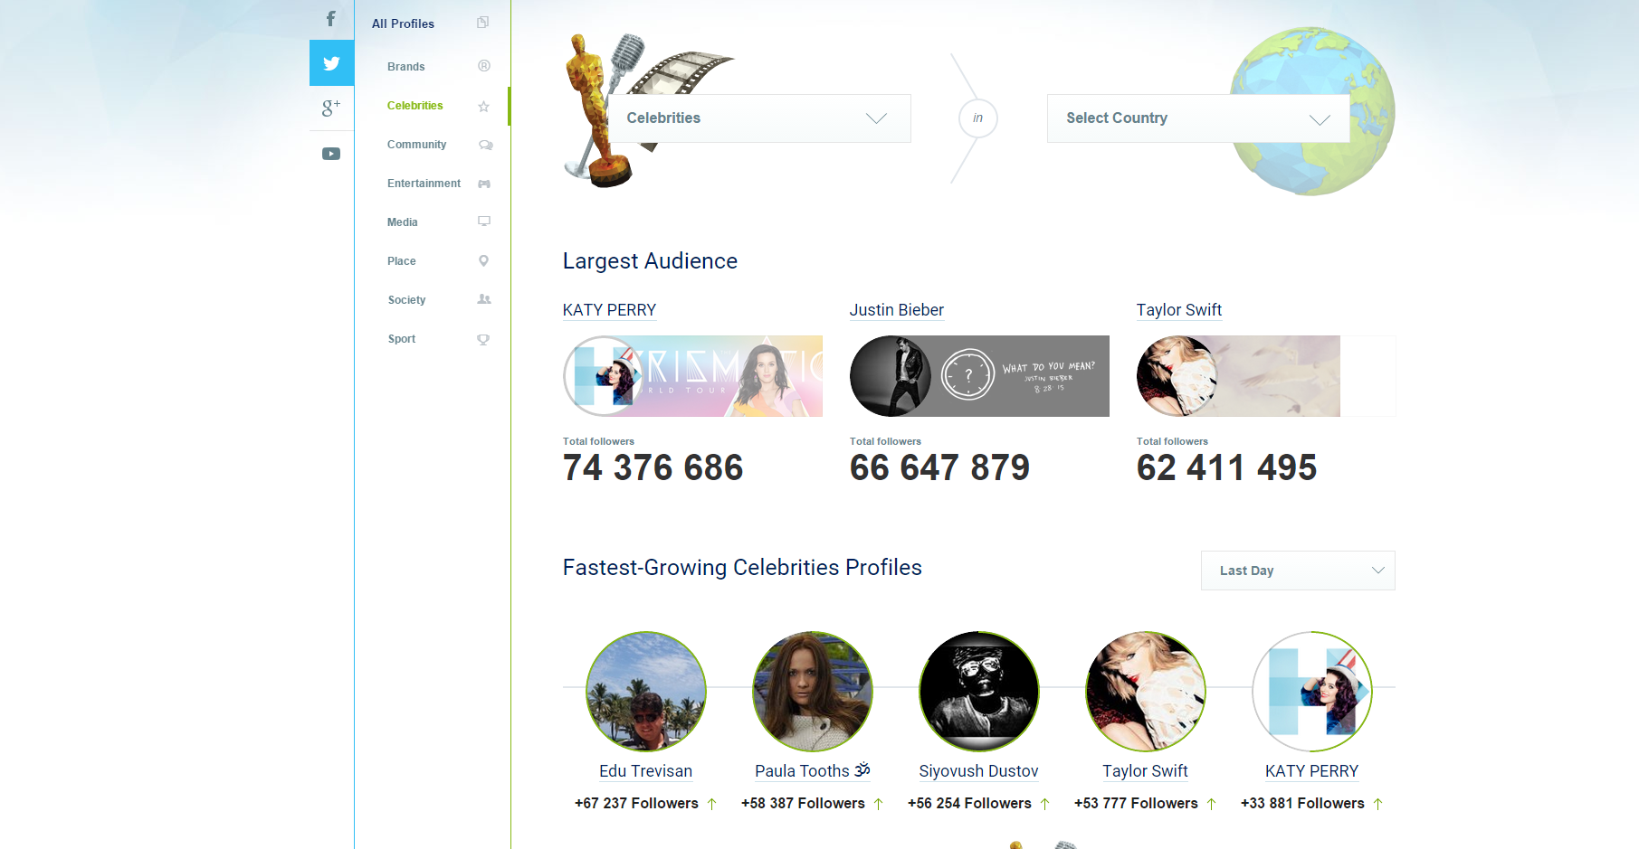This screenshot has height=849, width=1639.
Task: Select the Twitter bird icon
Action: coord(331,63)
